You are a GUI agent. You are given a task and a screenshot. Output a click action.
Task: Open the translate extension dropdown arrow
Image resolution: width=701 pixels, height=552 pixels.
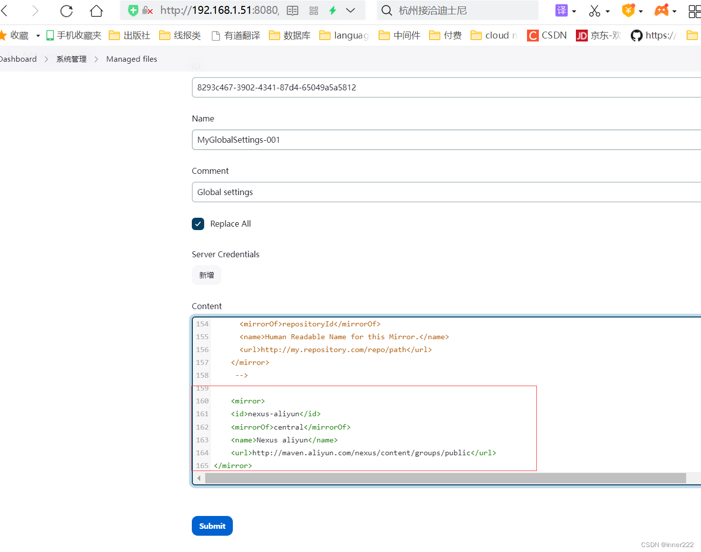point(574,11)
